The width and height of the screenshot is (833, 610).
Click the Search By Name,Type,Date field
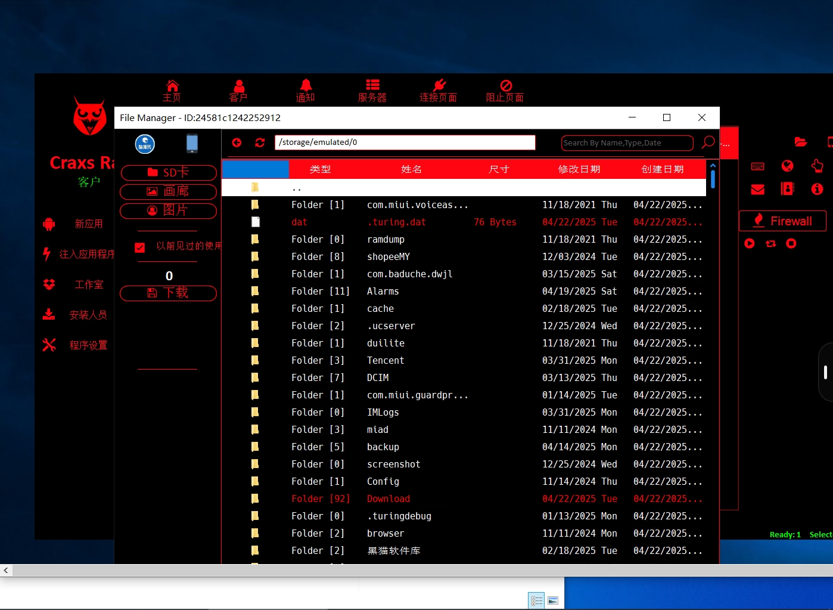point(627,143)
